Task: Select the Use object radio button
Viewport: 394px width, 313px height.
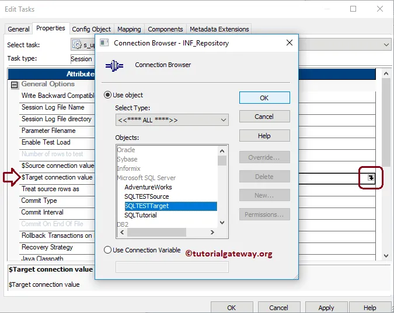Action: click(107, 95)
